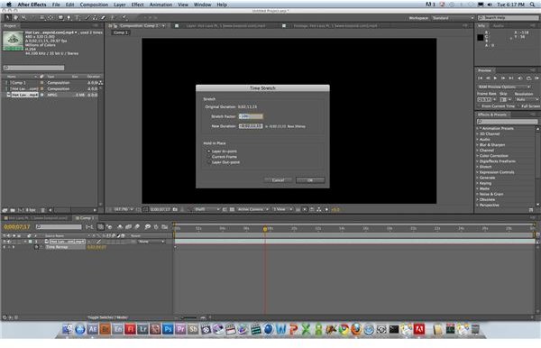Select the Selection arrow tool
Image resolution: width=541 pixels, height=348 pixels.
(7, 18)
